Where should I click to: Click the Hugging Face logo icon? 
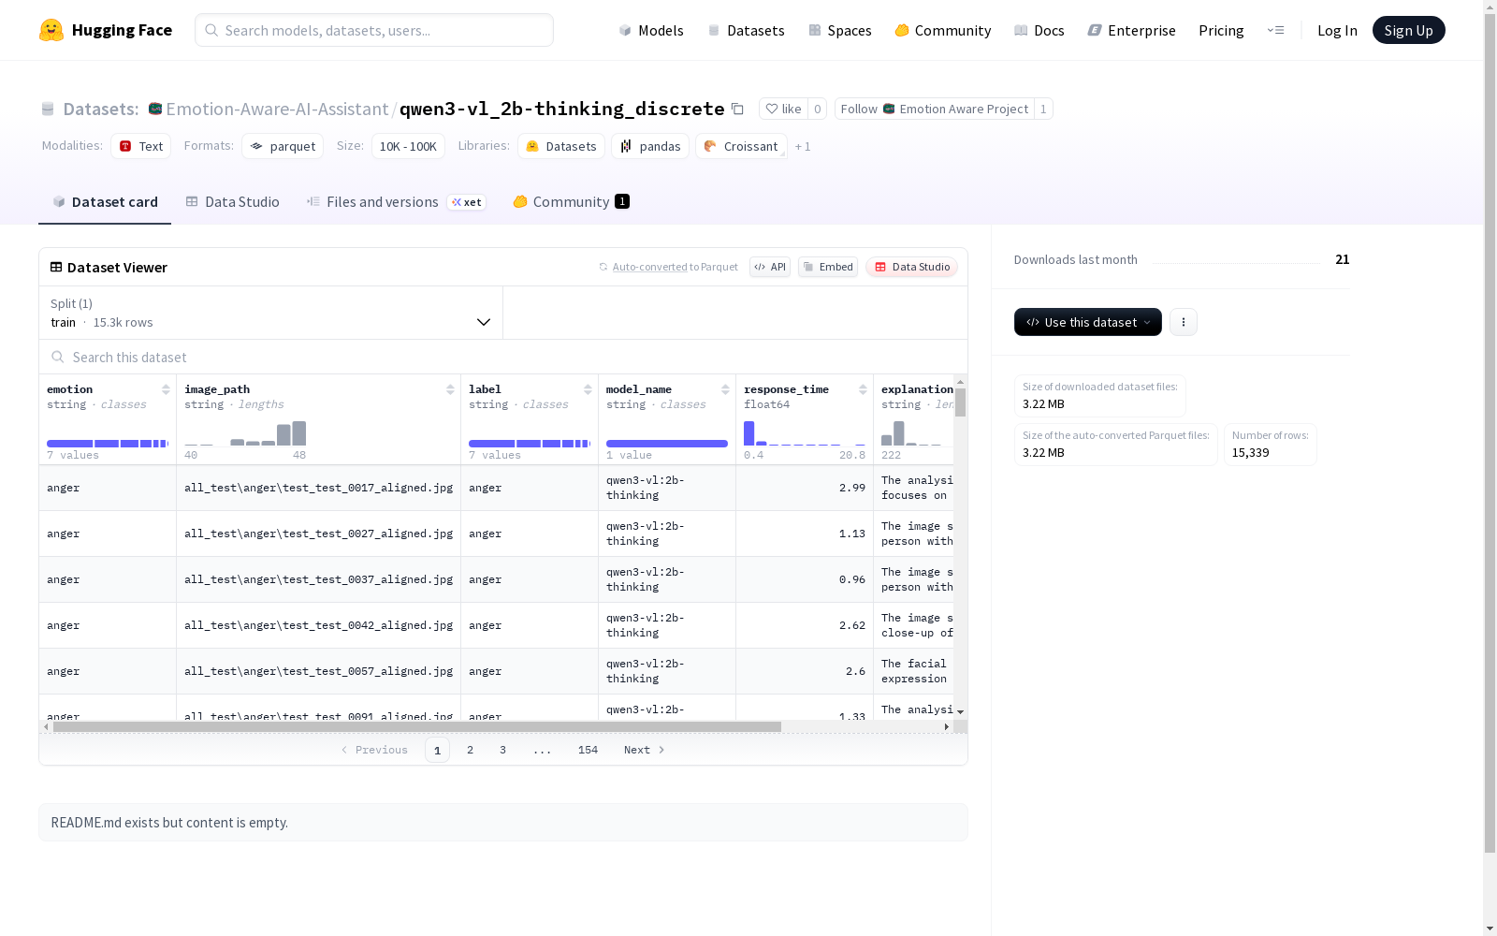coord(51,30)
